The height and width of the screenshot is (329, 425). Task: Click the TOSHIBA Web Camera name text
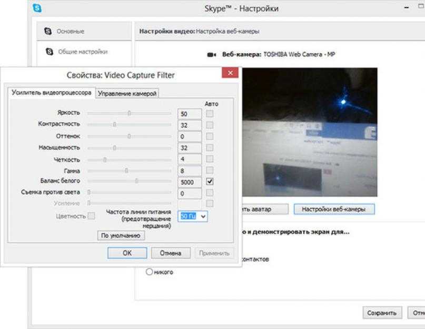tap(299, 54)
